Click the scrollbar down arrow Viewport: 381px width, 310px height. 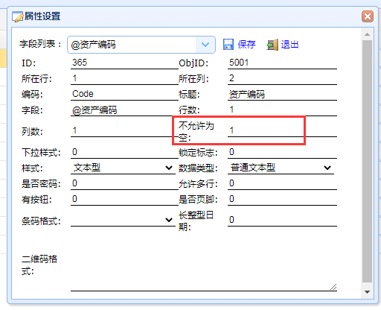(367, 292)
